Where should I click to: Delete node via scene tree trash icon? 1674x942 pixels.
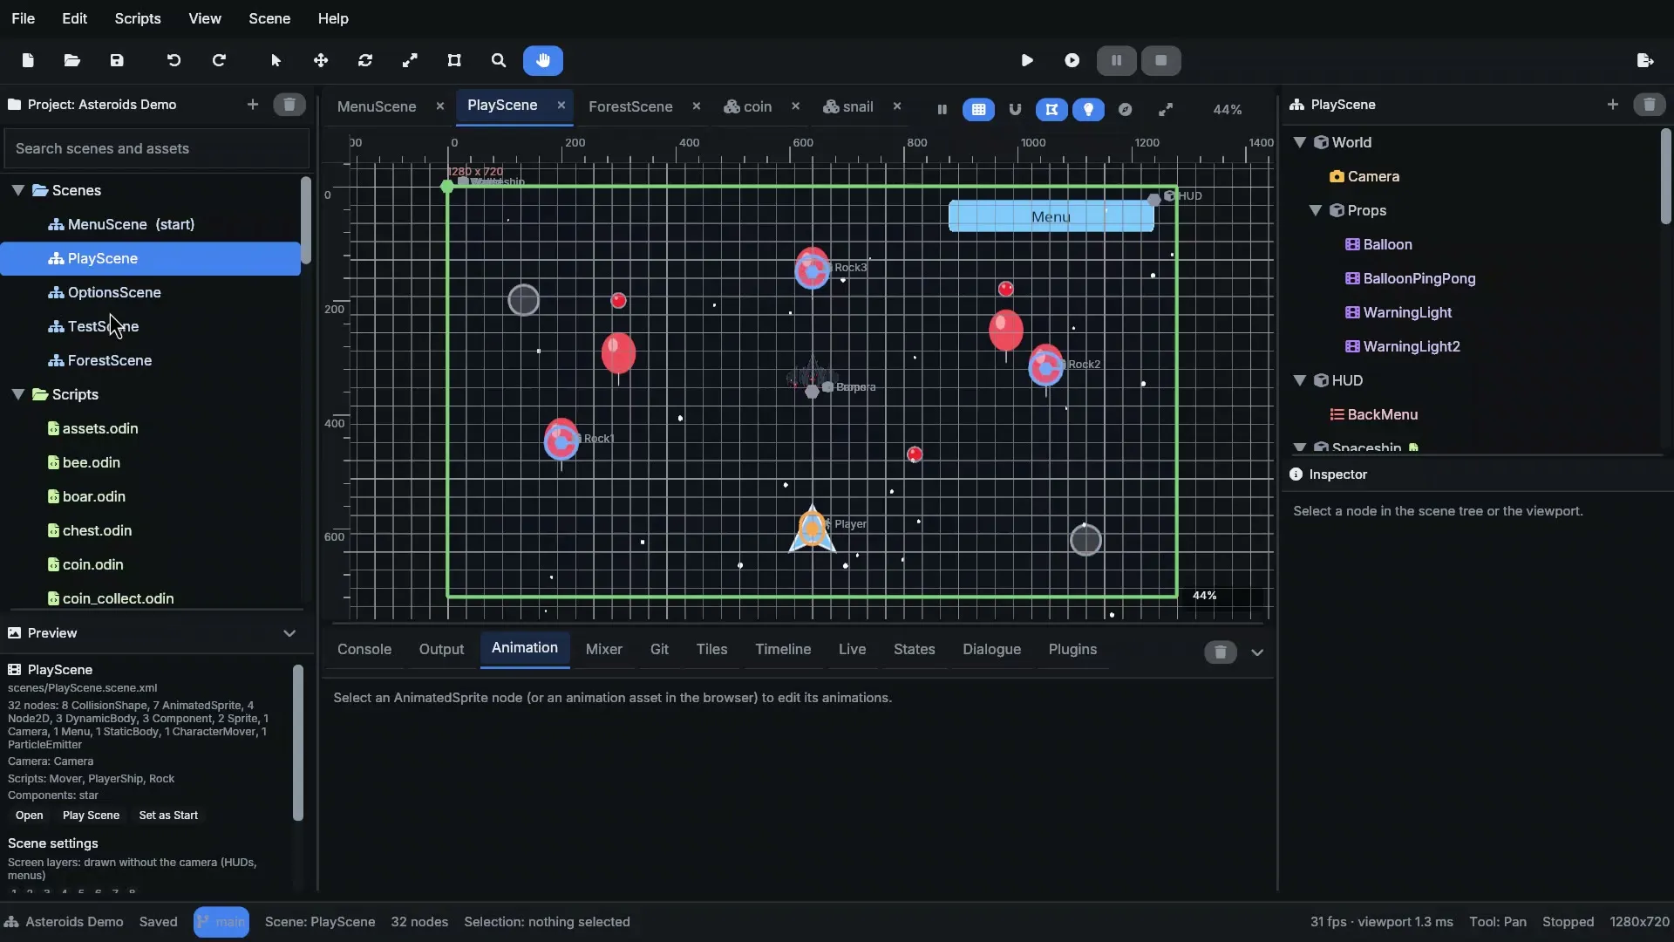[1650, 105]
